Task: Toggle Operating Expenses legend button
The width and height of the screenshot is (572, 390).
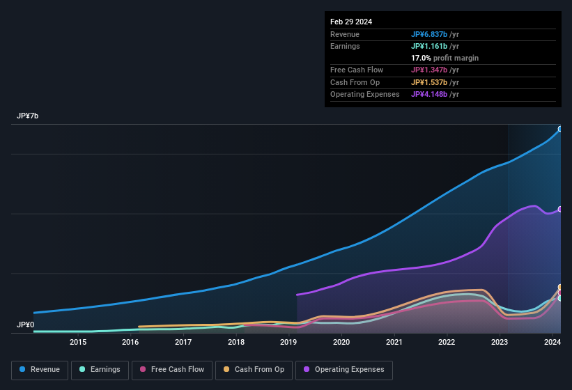Action: [344, 370]
